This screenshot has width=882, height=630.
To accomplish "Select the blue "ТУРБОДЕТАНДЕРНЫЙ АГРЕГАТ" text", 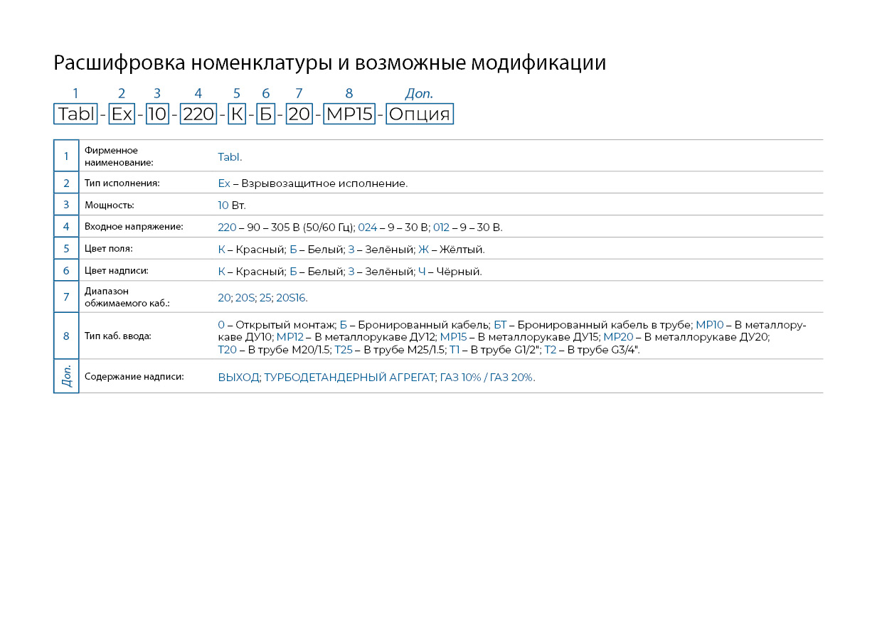I will (349, 378).
